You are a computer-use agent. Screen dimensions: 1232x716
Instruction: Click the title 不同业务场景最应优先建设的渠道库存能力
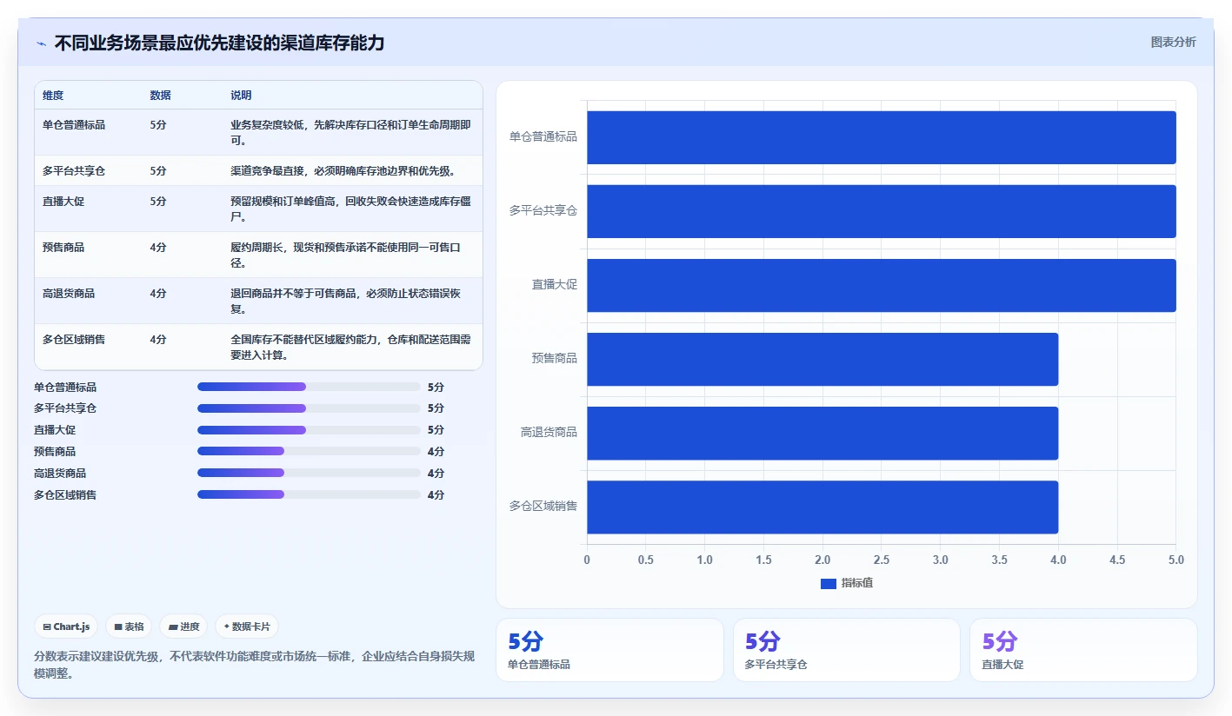(219, 43)
